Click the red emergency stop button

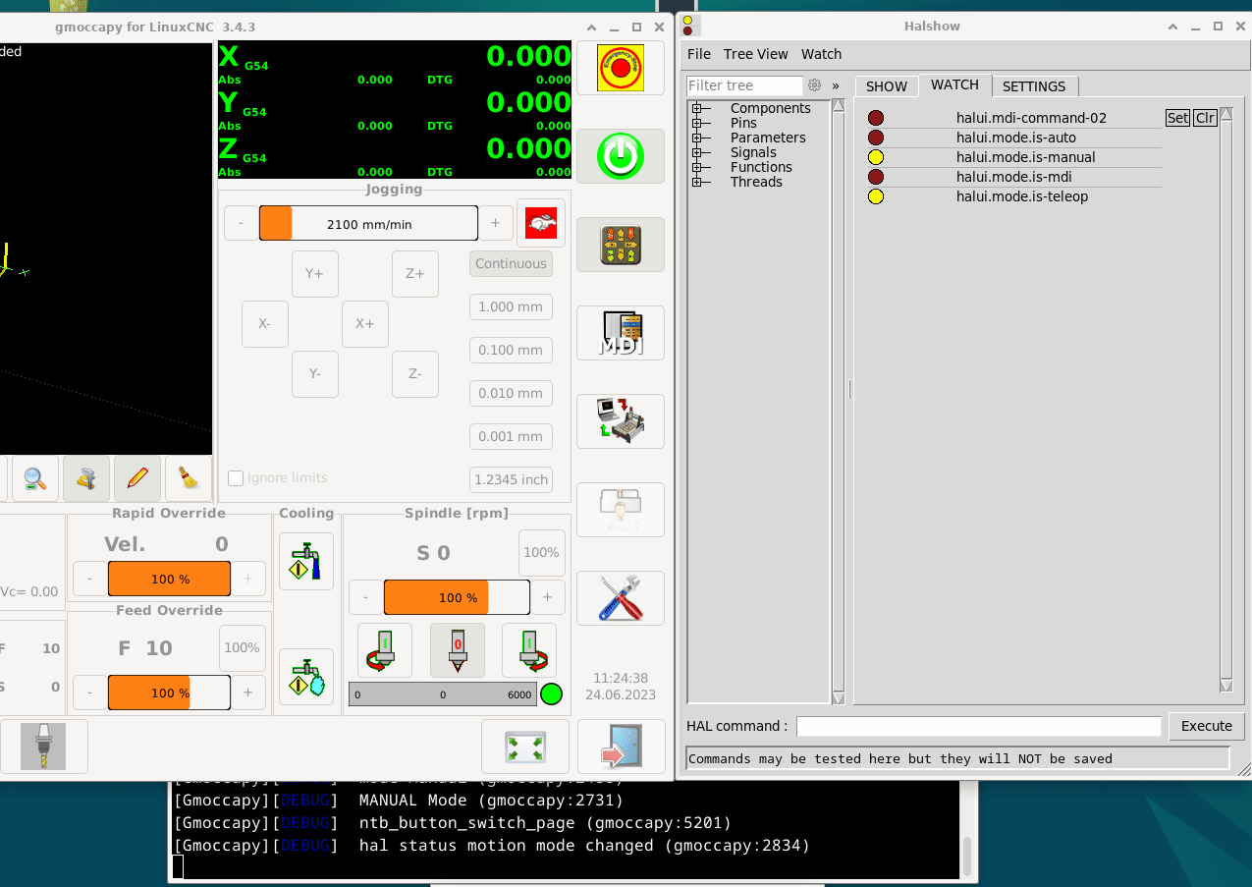621,68
